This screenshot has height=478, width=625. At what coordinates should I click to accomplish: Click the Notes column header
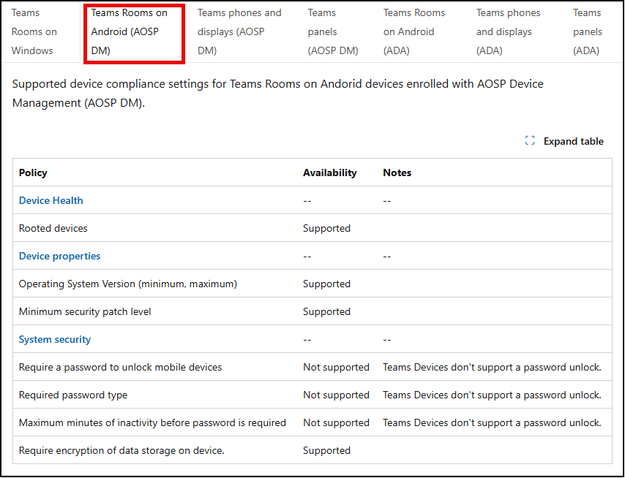[x=397, y=172]
